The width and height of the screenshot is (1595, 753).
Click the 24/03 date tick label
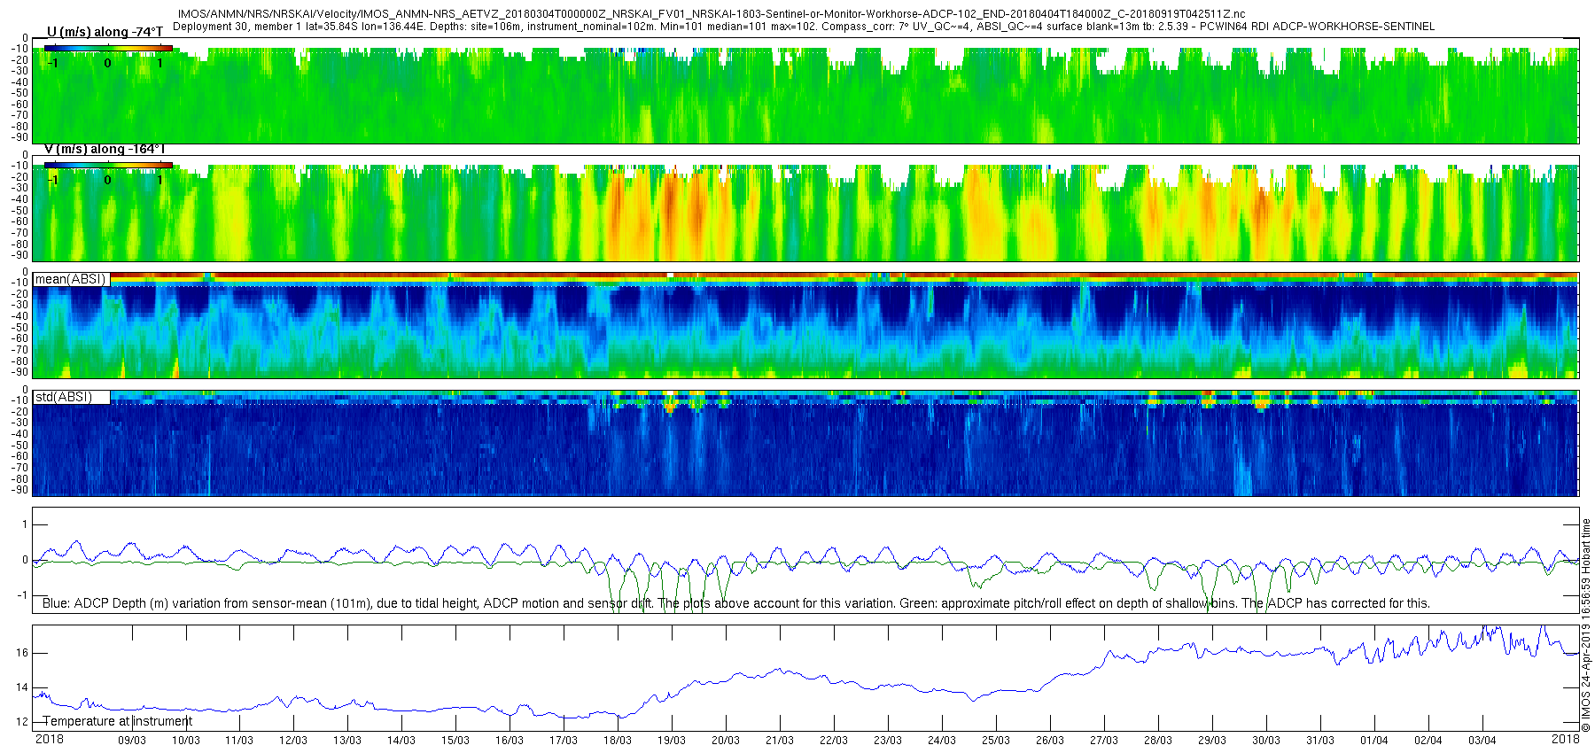pyautogui.click(x=942, y=741)
